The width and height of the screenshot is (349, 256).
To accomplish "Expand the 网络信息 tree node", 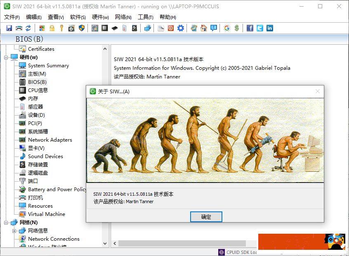I will 14,231.
